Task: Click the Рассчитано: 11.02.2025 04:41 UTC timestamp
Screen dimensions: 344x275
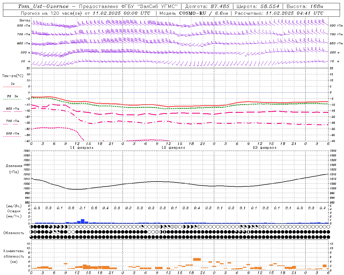Action: (279, 13)
